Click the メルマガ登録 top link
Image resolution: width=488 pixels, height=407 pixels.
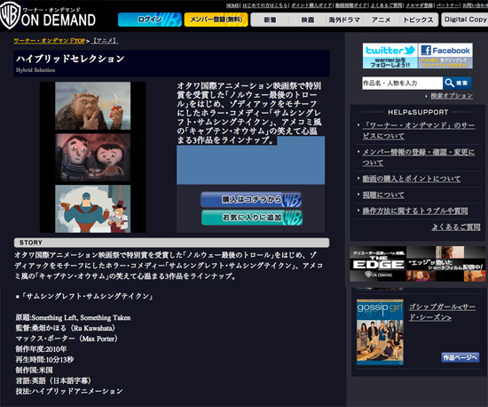pyautogui.click(x=419, y=5)
